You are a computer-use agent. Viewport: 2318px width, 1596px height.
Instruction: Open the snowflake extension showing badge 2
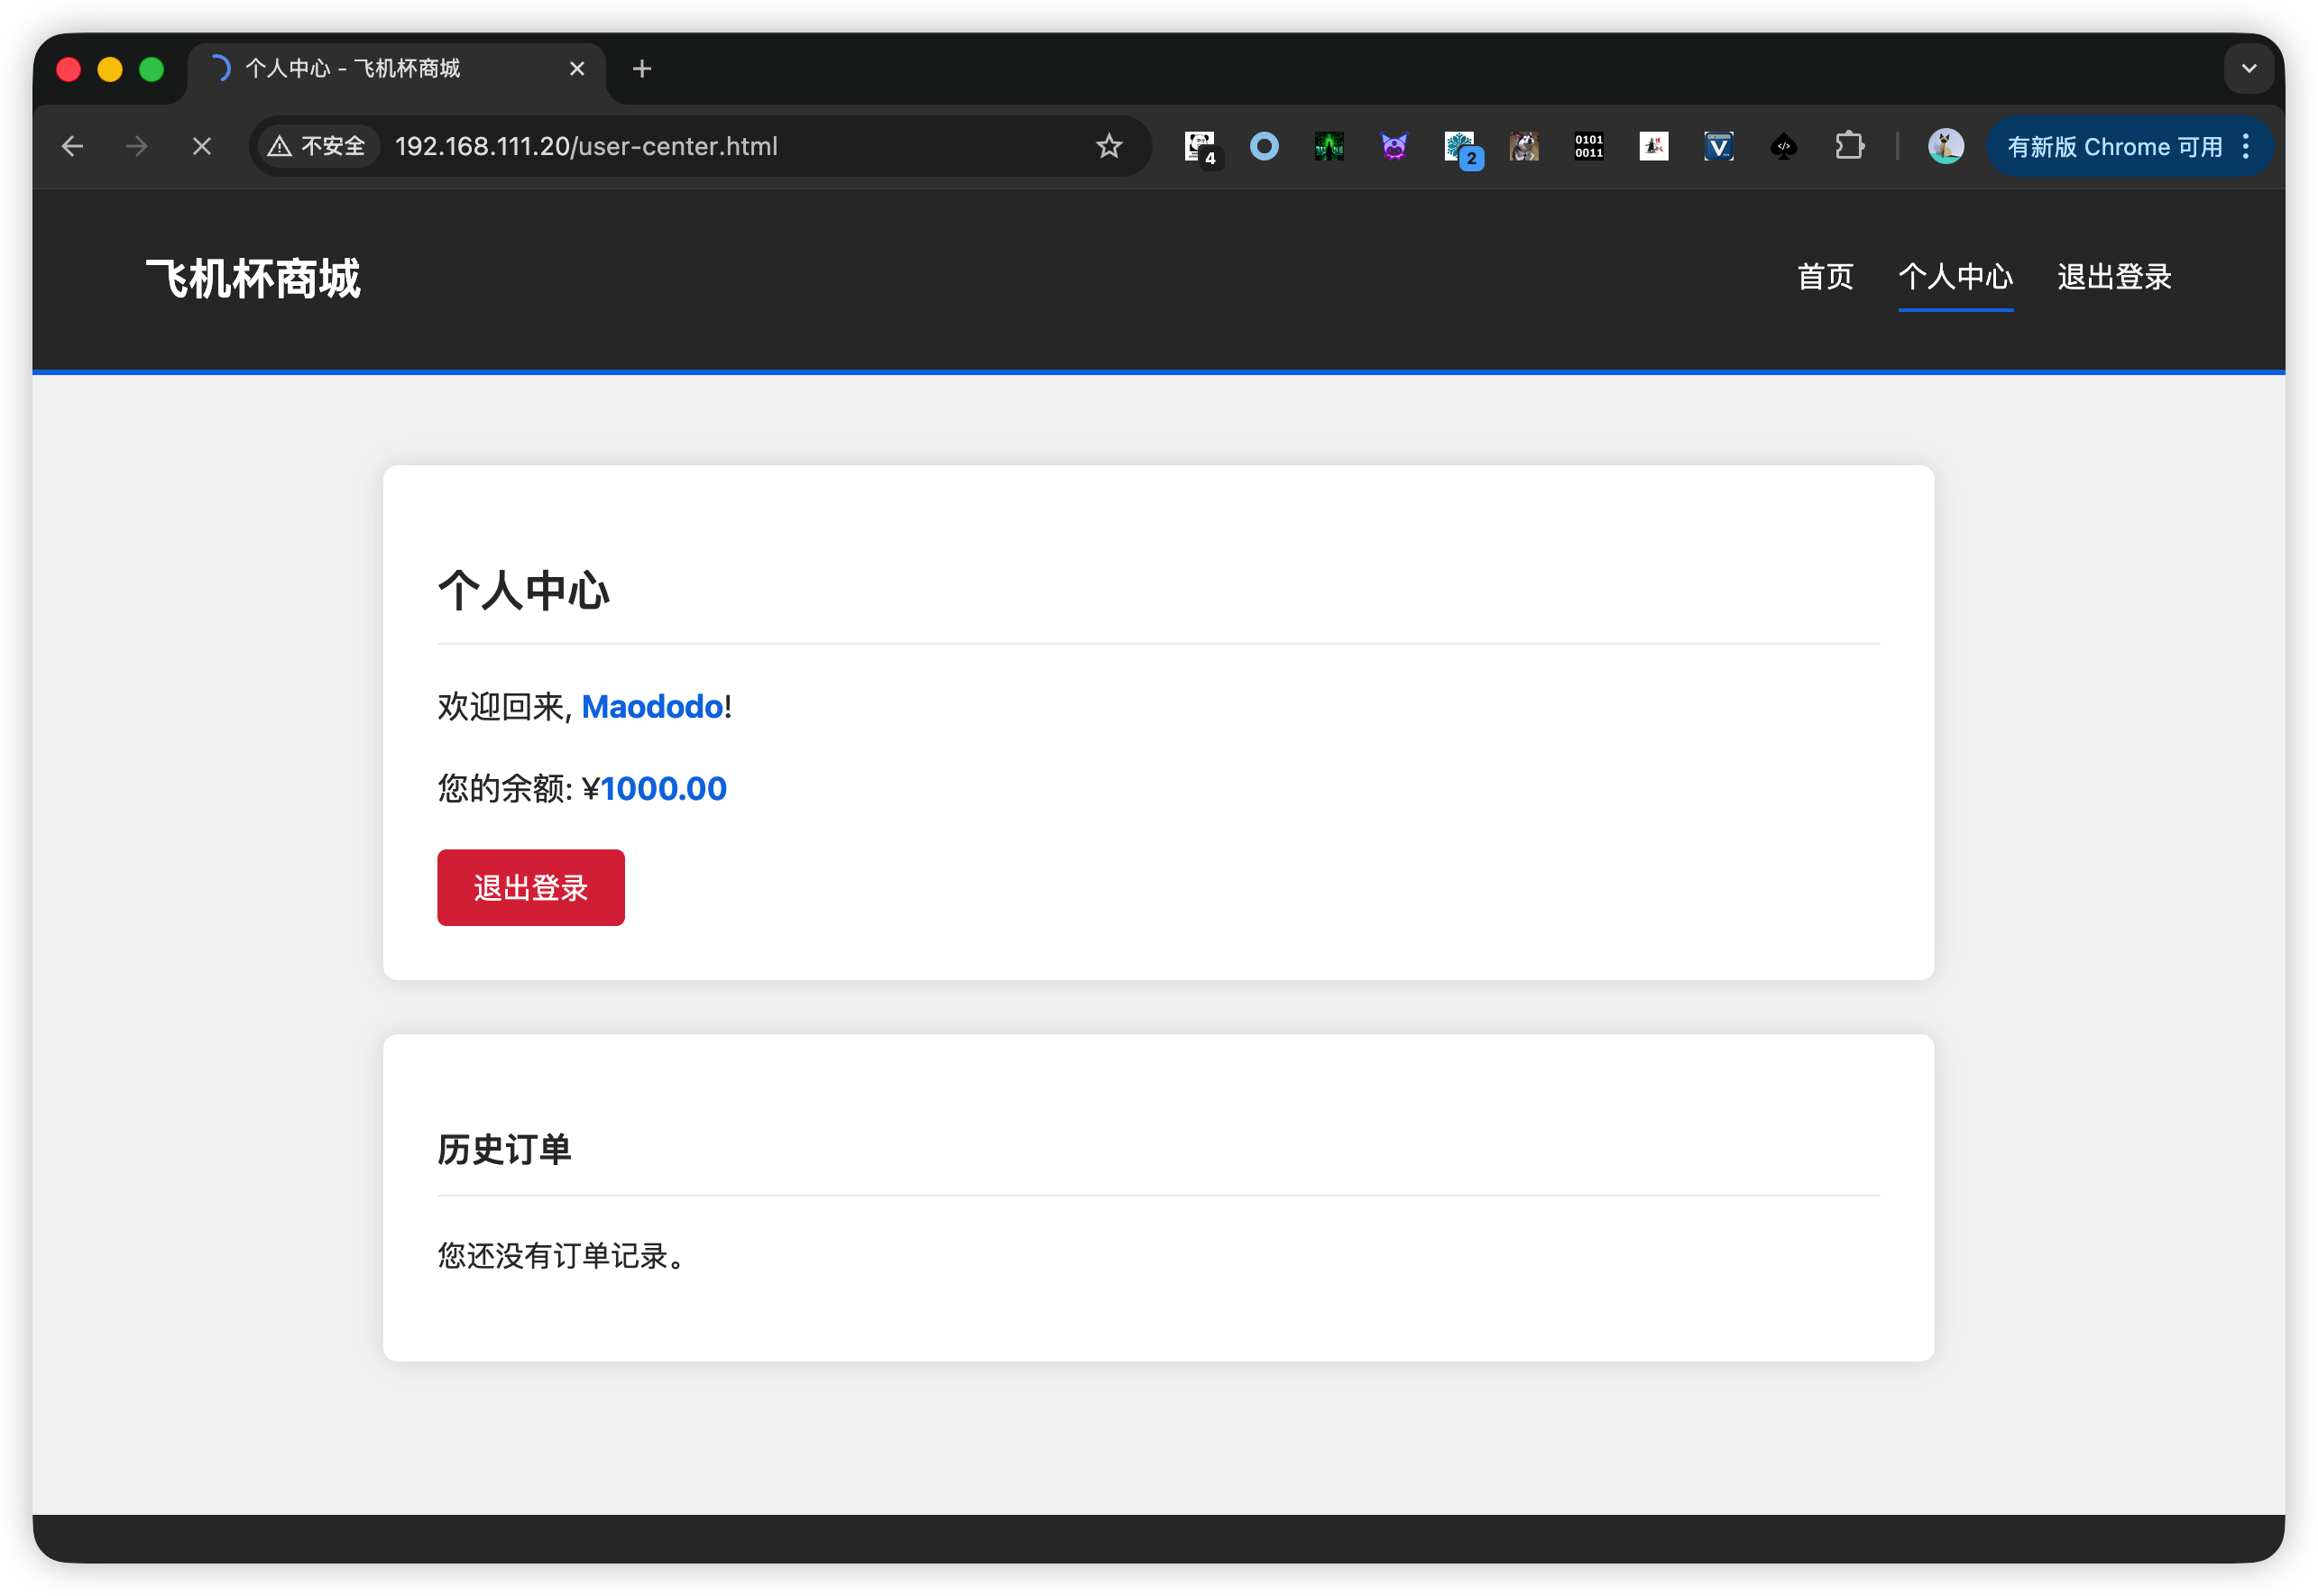[1460, 146]
